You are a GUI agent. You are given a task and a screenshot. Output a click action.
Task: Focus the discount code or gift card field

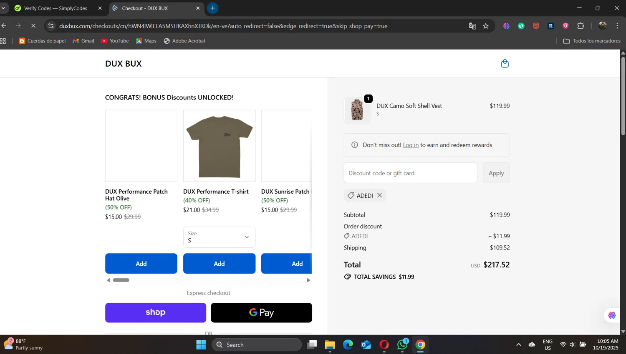[x=410, y=173]
